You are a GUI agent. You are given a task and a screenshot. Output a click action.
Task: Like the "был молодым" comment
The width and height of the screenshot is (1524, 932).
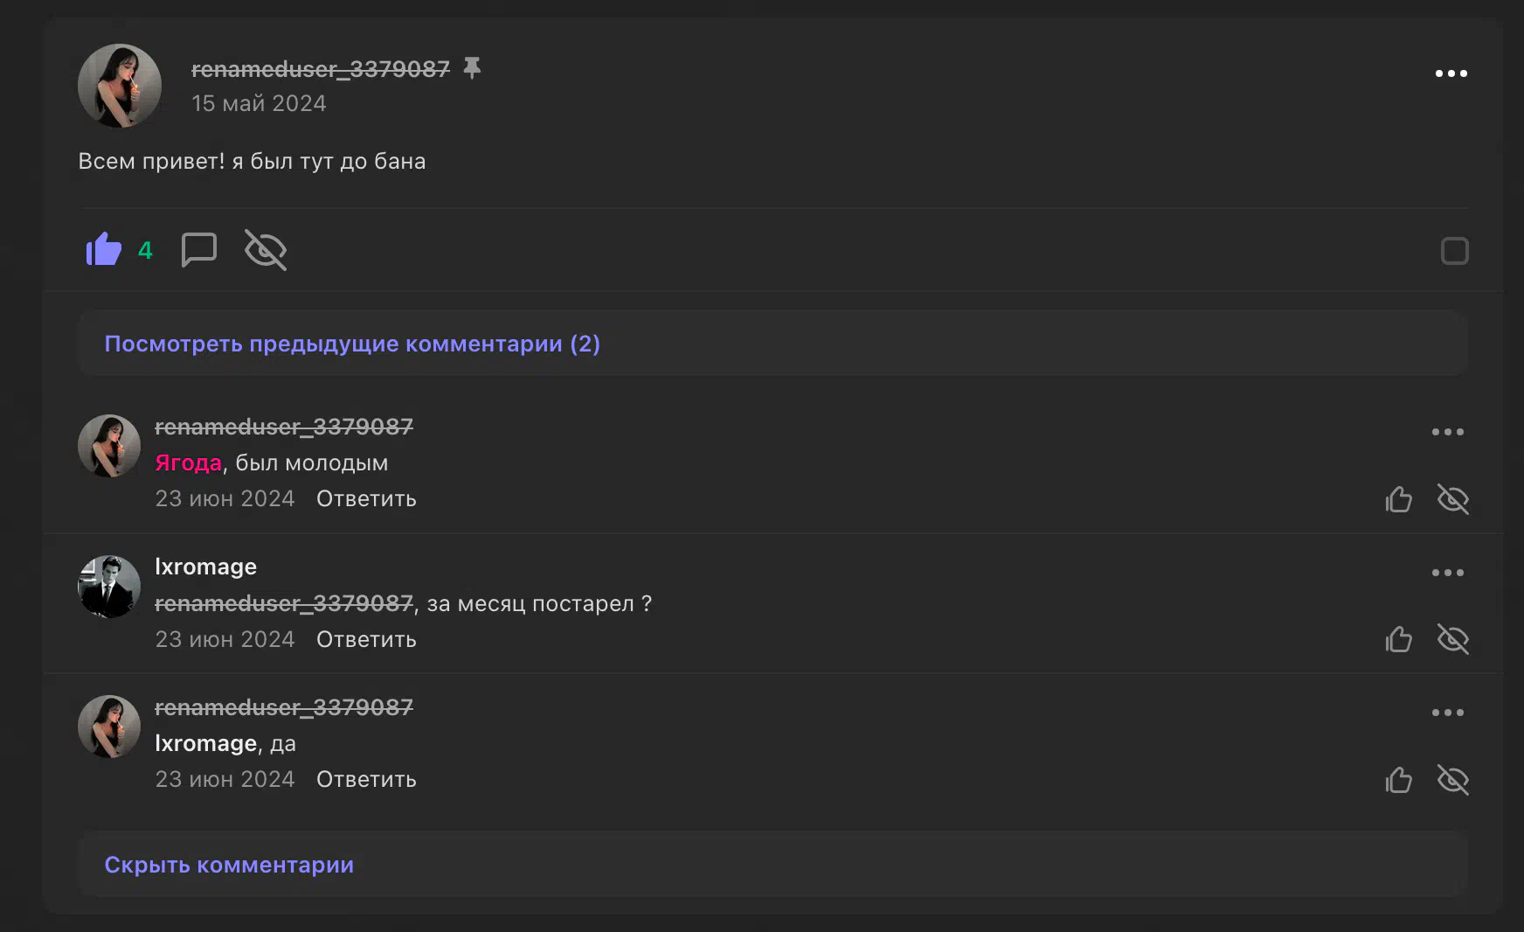tap(1398, 499)
